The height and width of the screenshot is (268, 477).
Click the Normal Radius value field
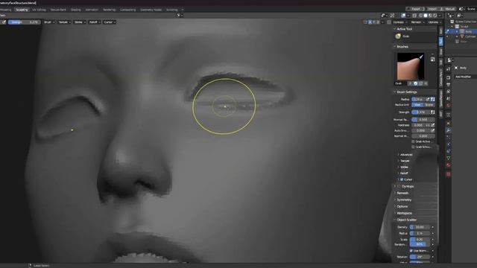(x=423, y=120)
